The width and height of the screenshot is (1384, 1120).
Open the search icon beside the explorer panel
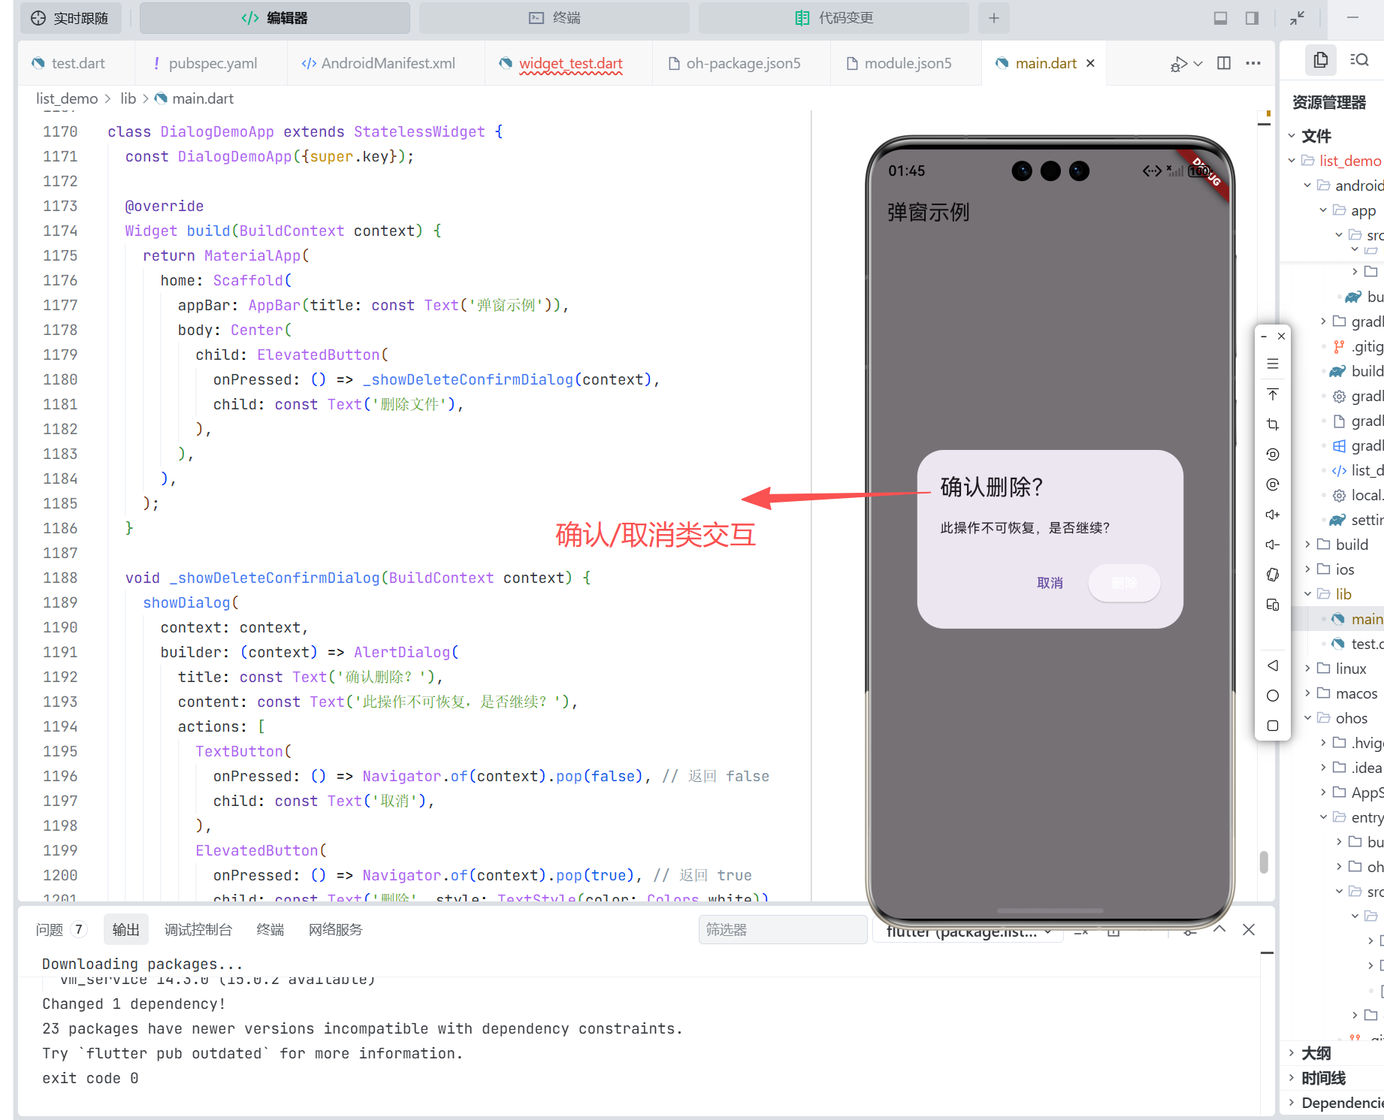tap(1360, 59)
